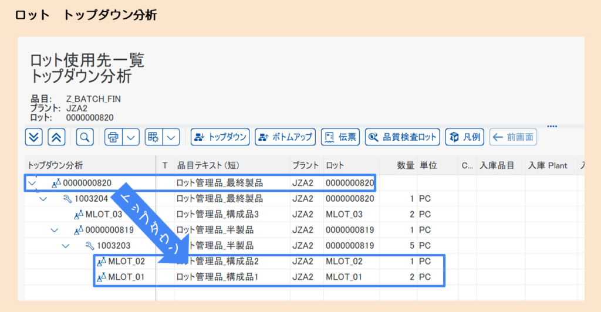Click the 品目テキスト (短) column header
The image size is (601, 312).
pos(208,165)
